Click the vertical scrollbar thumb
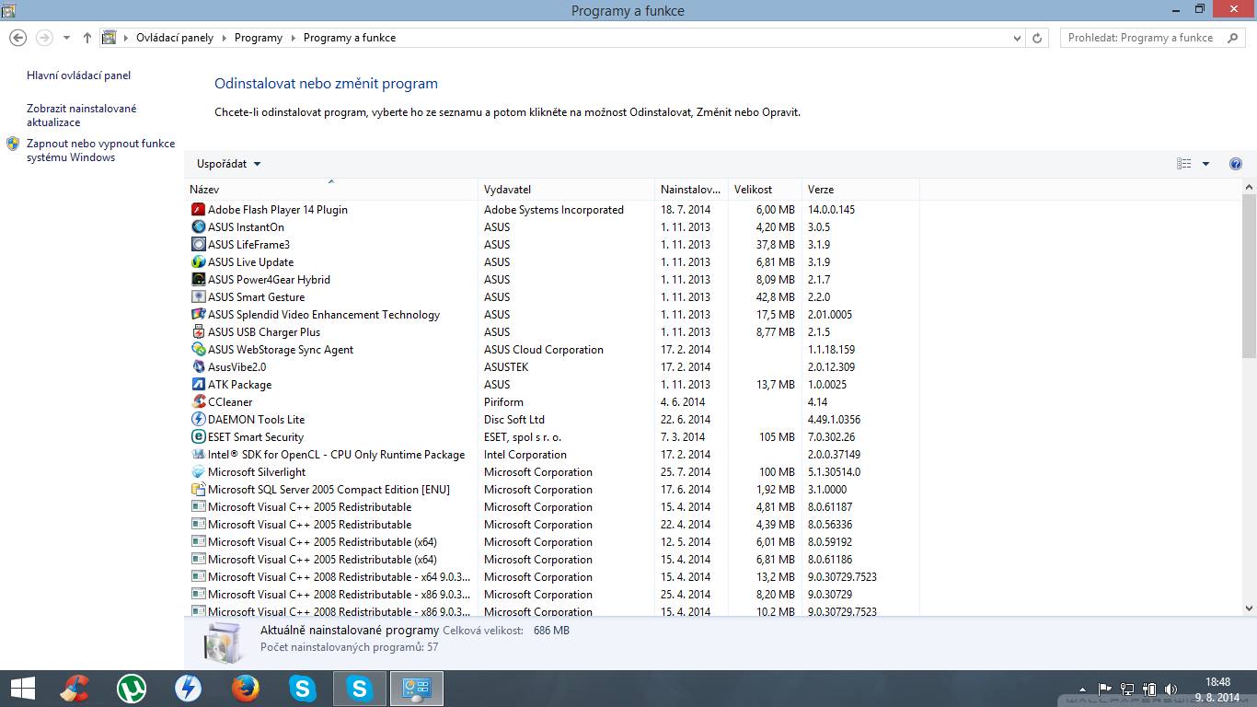 point(1249,276)
